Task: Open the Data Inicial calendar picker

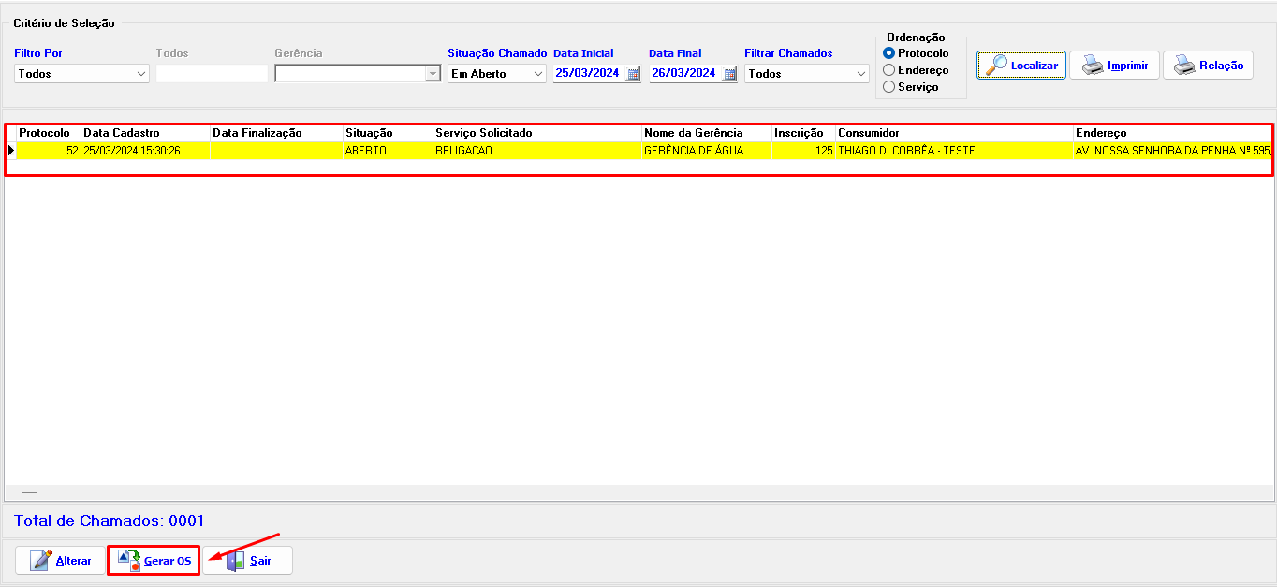Action: point(633,74)
